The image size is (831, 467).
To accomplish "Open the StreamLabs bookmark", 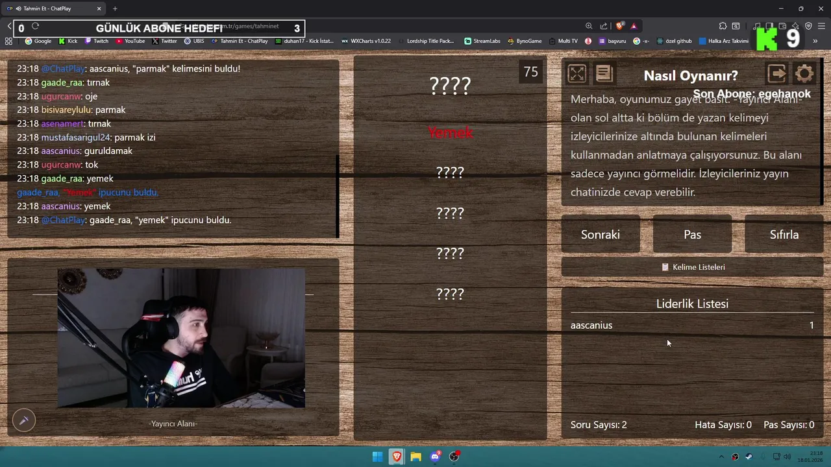I will point(482,41).
